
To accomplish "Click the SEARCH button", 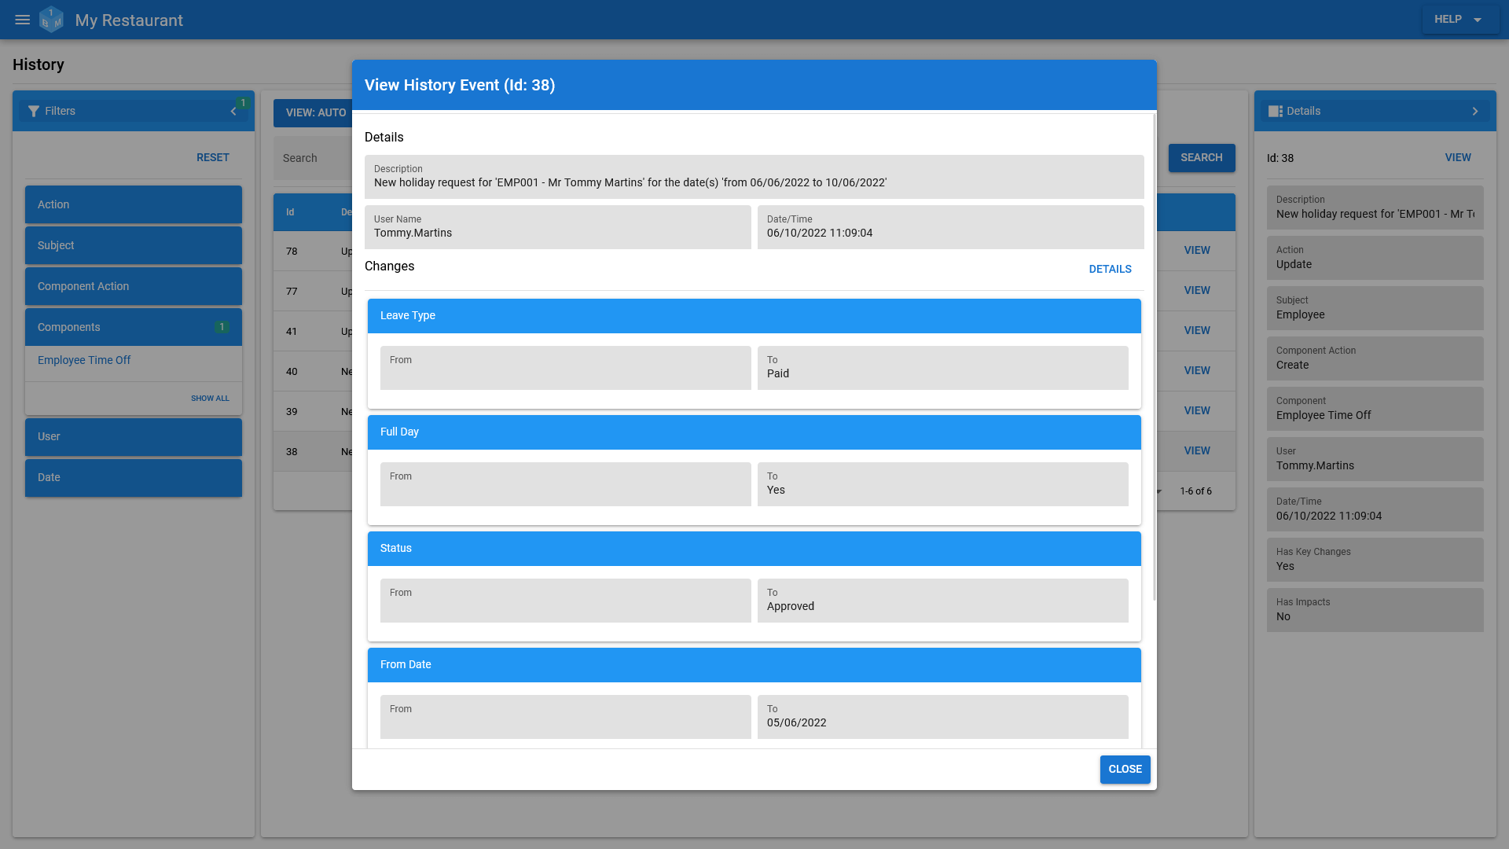I will tap(1202, 158).
